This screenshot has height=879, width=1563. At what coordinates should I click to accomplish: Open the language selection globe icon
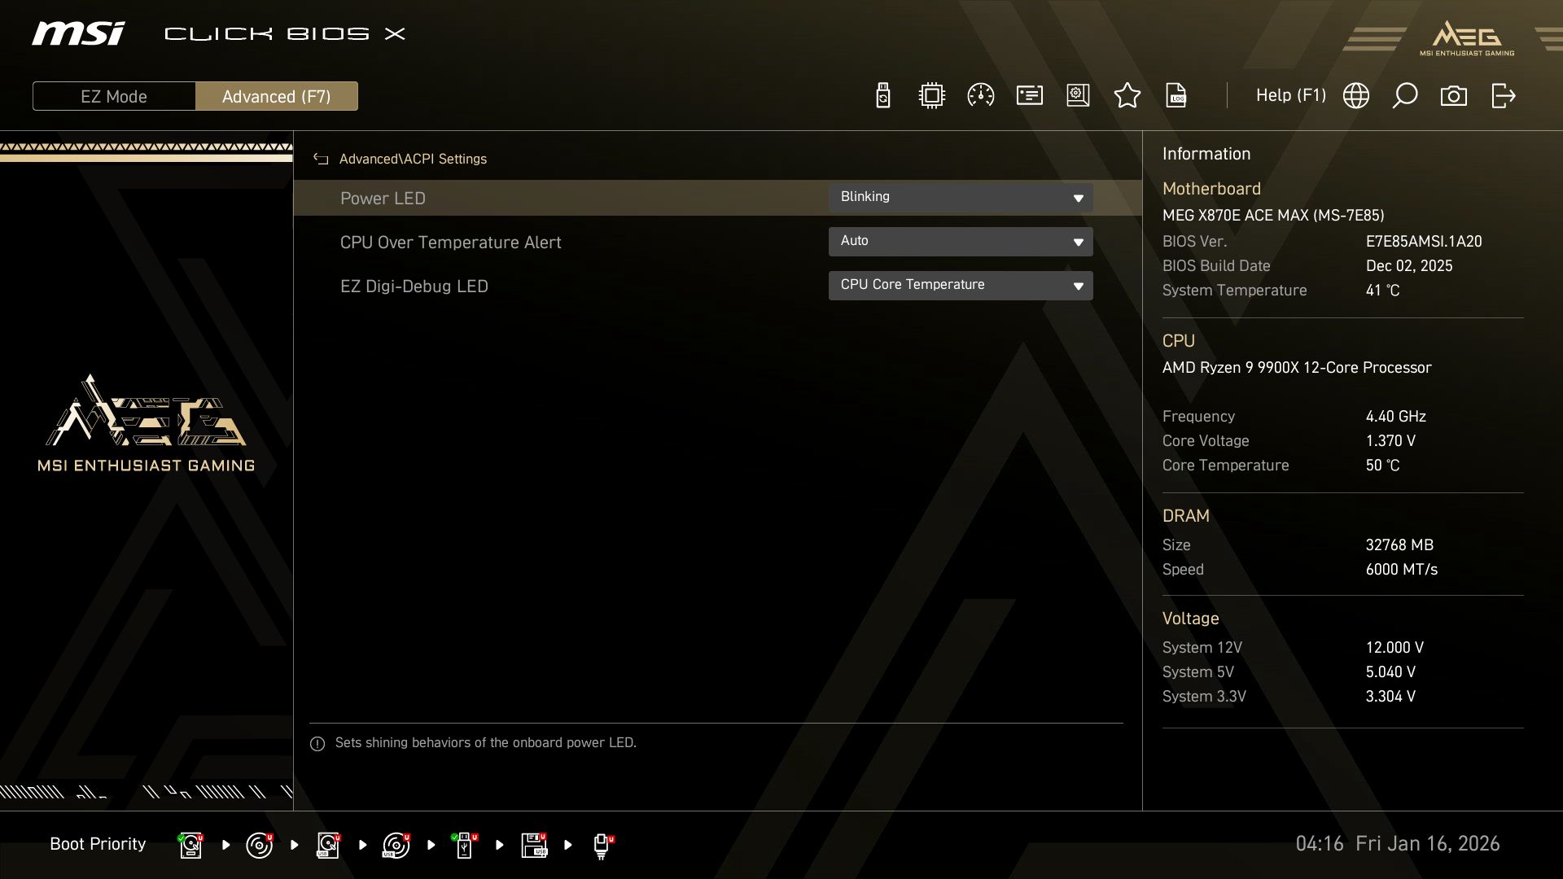[x=1356, y=95]
